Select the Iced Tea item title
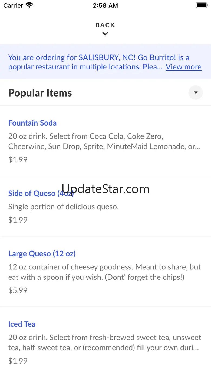211x376 pixels. click(22, 324)
